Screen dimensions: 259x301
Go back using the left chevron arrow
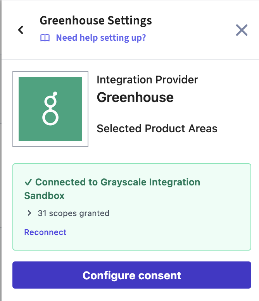pos(21,30)
